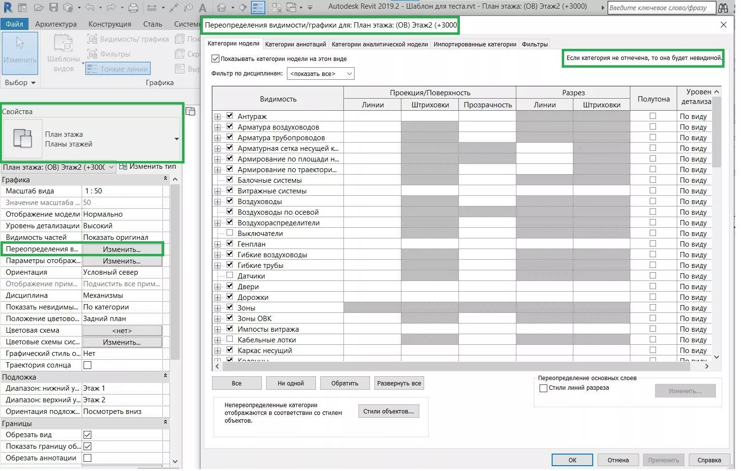Toggle Показывать категории модели на этом виде
Viewport: 741px width, 471px height.
[215, 59]
